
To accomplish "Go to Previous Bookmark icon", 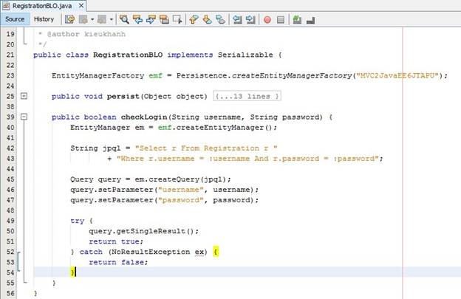I will pos(194,20).
